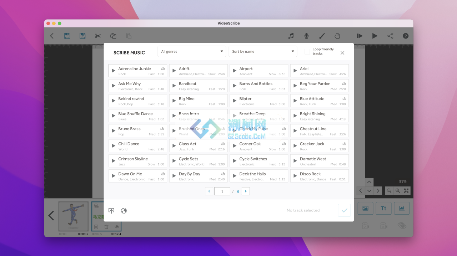457x256 pixels.
Task: Open the music note toolbar icon
Action: point(291,36)
